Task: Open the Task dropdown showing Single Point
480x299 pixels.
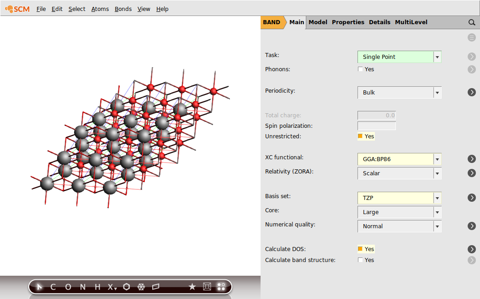Action: tap(399, 57)
